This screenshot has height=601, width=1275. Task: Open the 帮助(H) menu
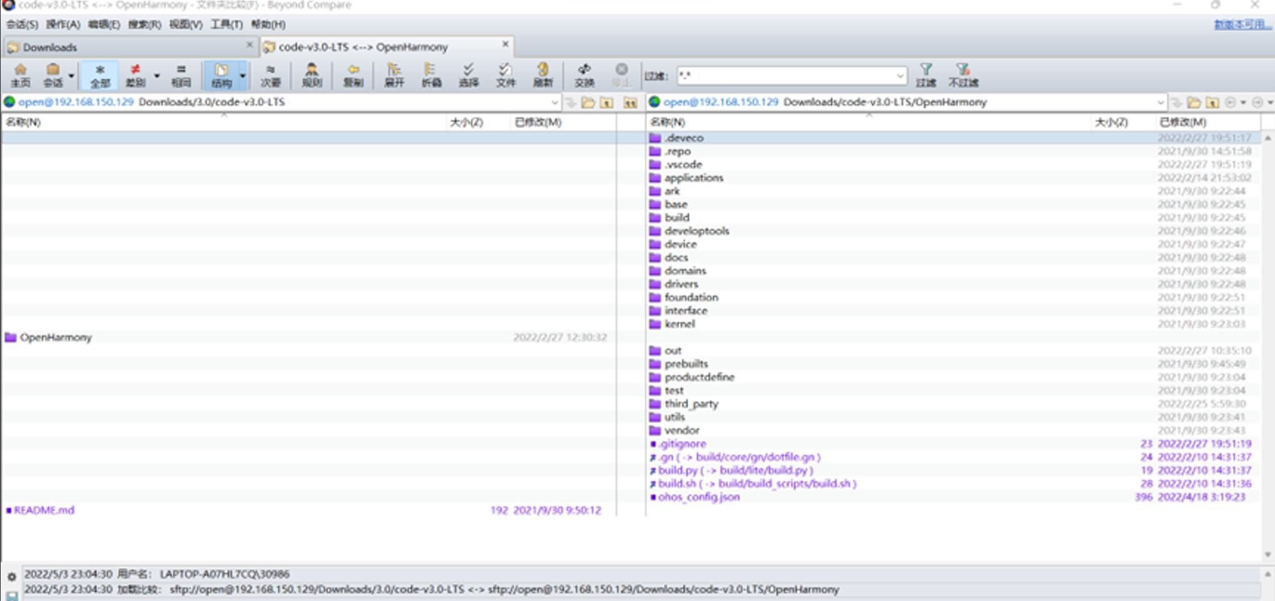pyautogui.click(x=268, y=24)
